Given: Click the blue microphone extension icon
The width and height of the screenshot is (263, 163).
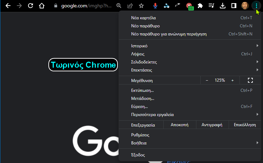Looking at the screenshot, I should 155,6.
